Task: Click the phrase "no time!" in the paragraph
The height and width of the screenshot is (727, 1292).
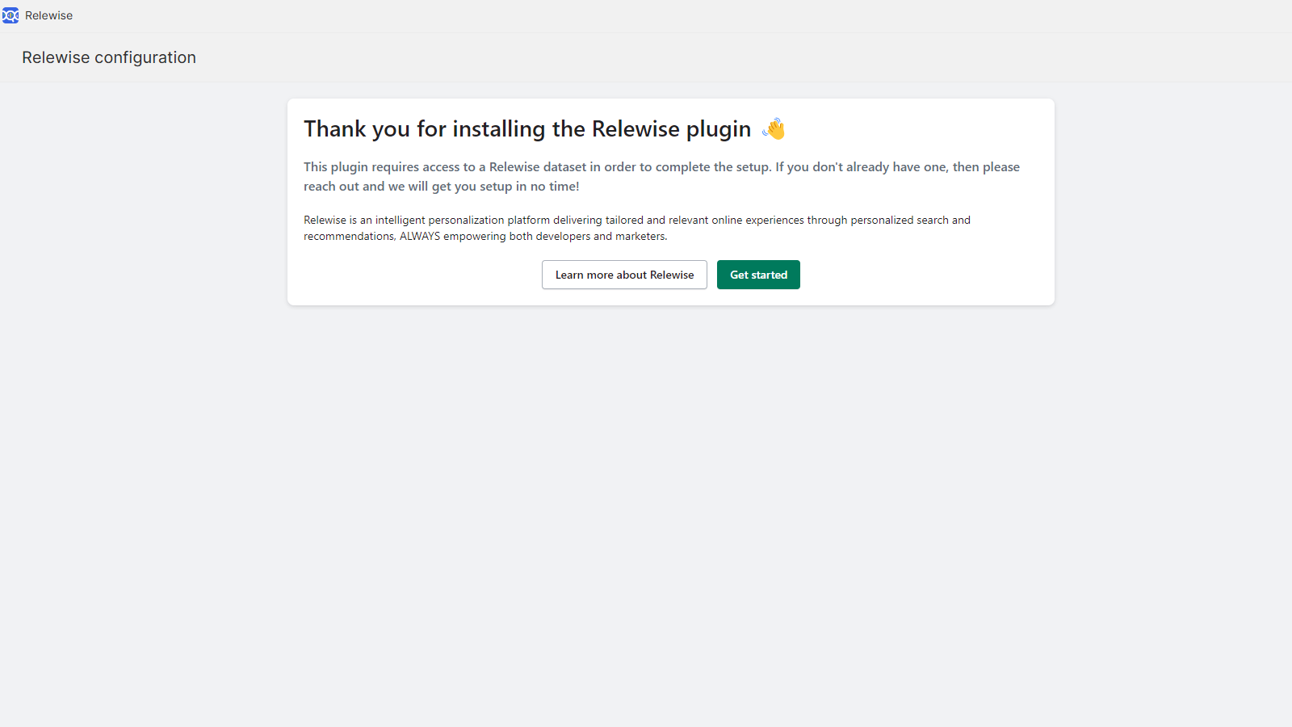Action: tap(554, 187)
